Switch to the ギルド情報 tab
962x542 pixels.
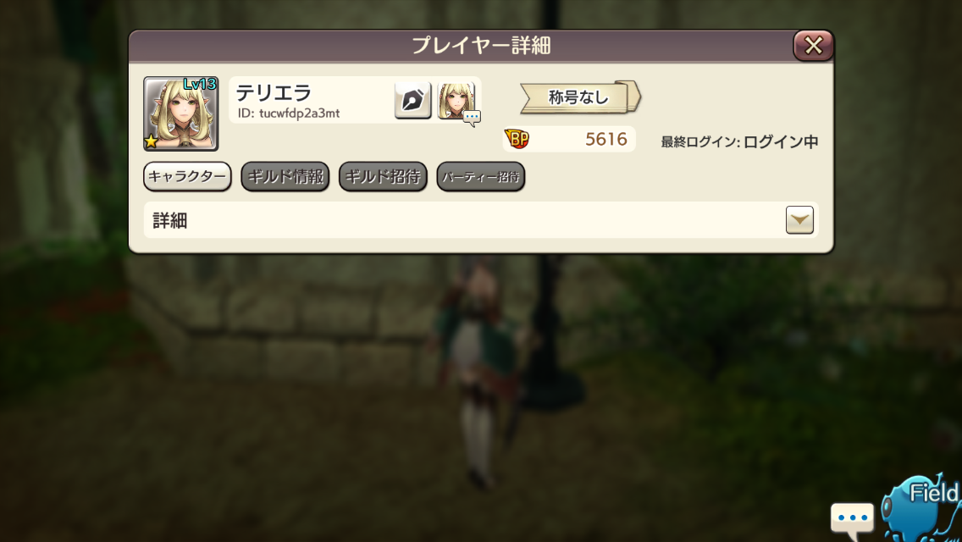[285, 177]
